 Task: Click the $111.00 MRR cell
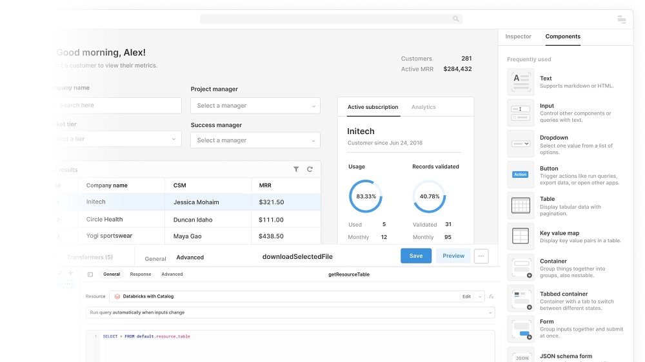coord(271,220)
